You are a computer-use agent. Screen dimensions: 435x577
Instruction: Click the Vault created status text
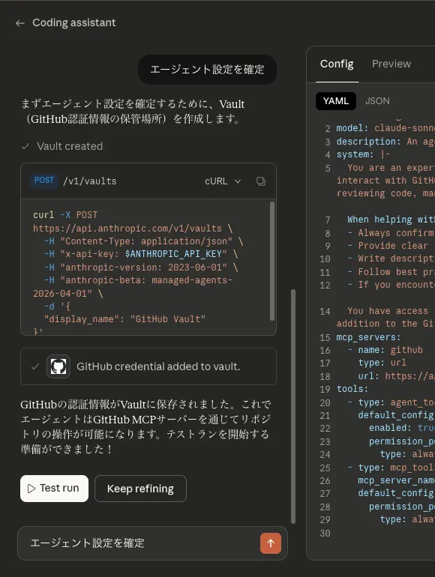point(70,146)
